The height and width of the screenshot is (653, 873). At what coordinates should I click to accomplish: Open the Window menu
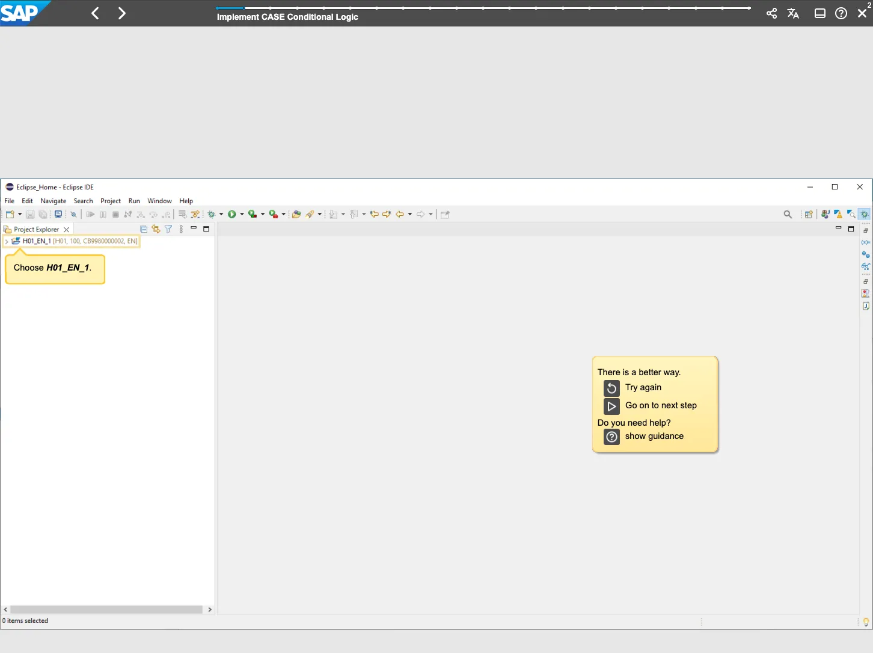159,201
